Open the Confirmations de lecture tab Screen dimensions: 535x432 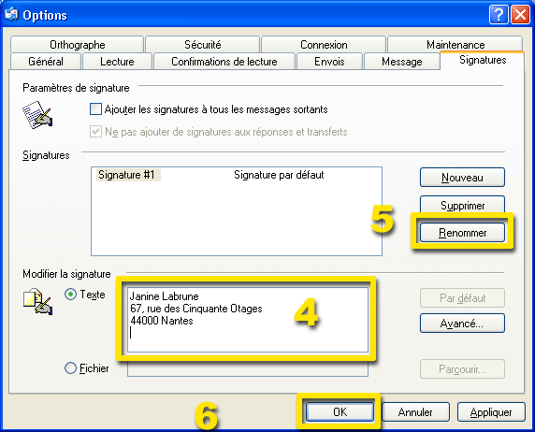point(224,62)
